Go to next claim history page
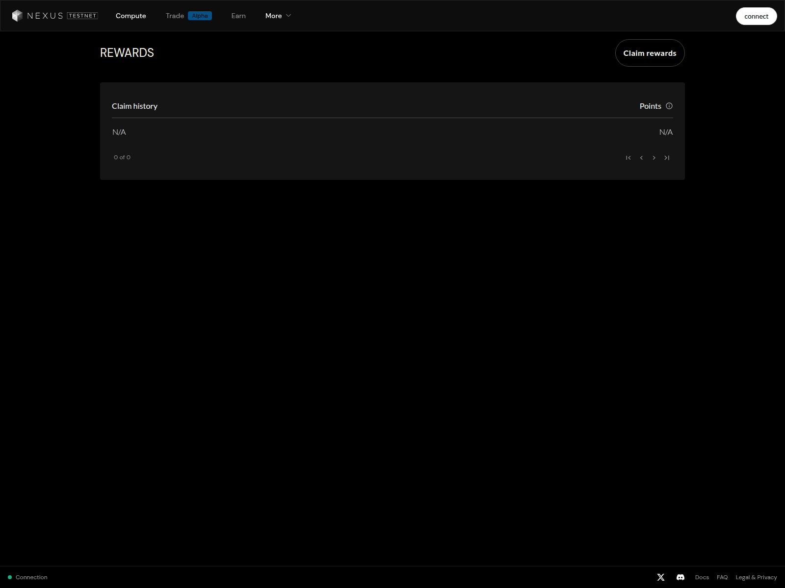785x588 pixels. coord(654,158)
